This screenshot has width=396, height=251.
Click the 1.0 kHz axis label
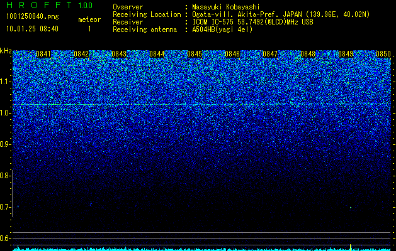tap(5, 113)
